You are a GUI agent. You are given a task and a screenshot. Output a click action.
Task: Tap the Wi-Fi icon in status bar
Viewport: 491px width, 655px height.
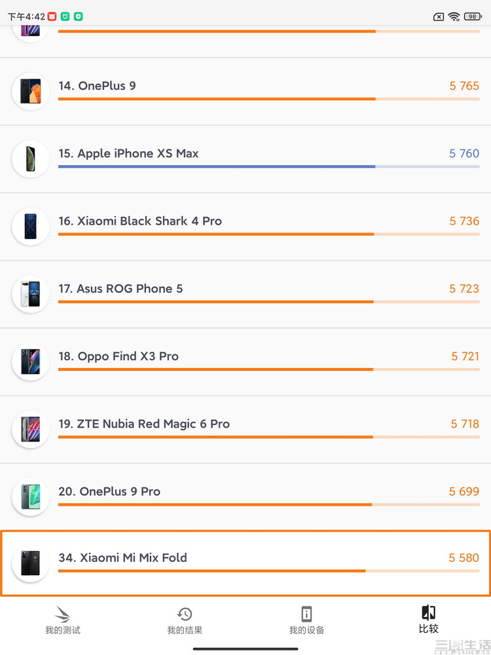(454, 17)
